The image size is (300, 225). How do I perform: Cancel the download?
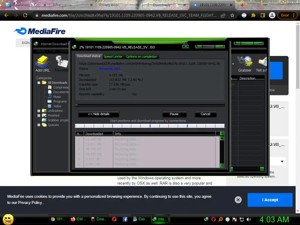click(x=205, y=114)
